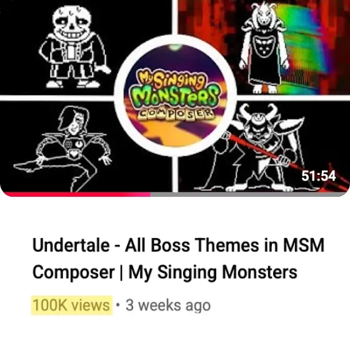This screenshot has height=350, width=350.
Task: Click the 51:54 duration badge
Action: (x=319, y=176)
